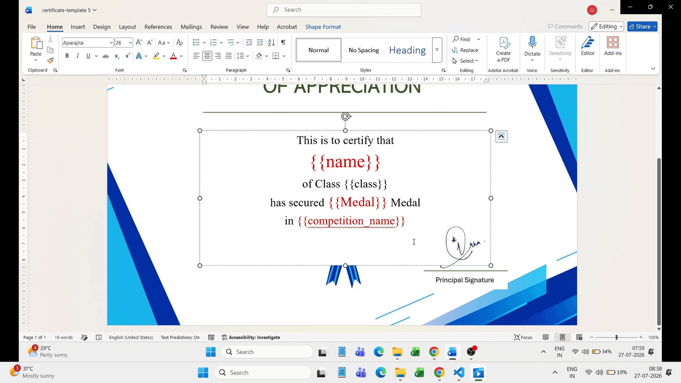Click the Paste clipboard icon
Screen dimensions: 681x383
click(x=36, y=43)
